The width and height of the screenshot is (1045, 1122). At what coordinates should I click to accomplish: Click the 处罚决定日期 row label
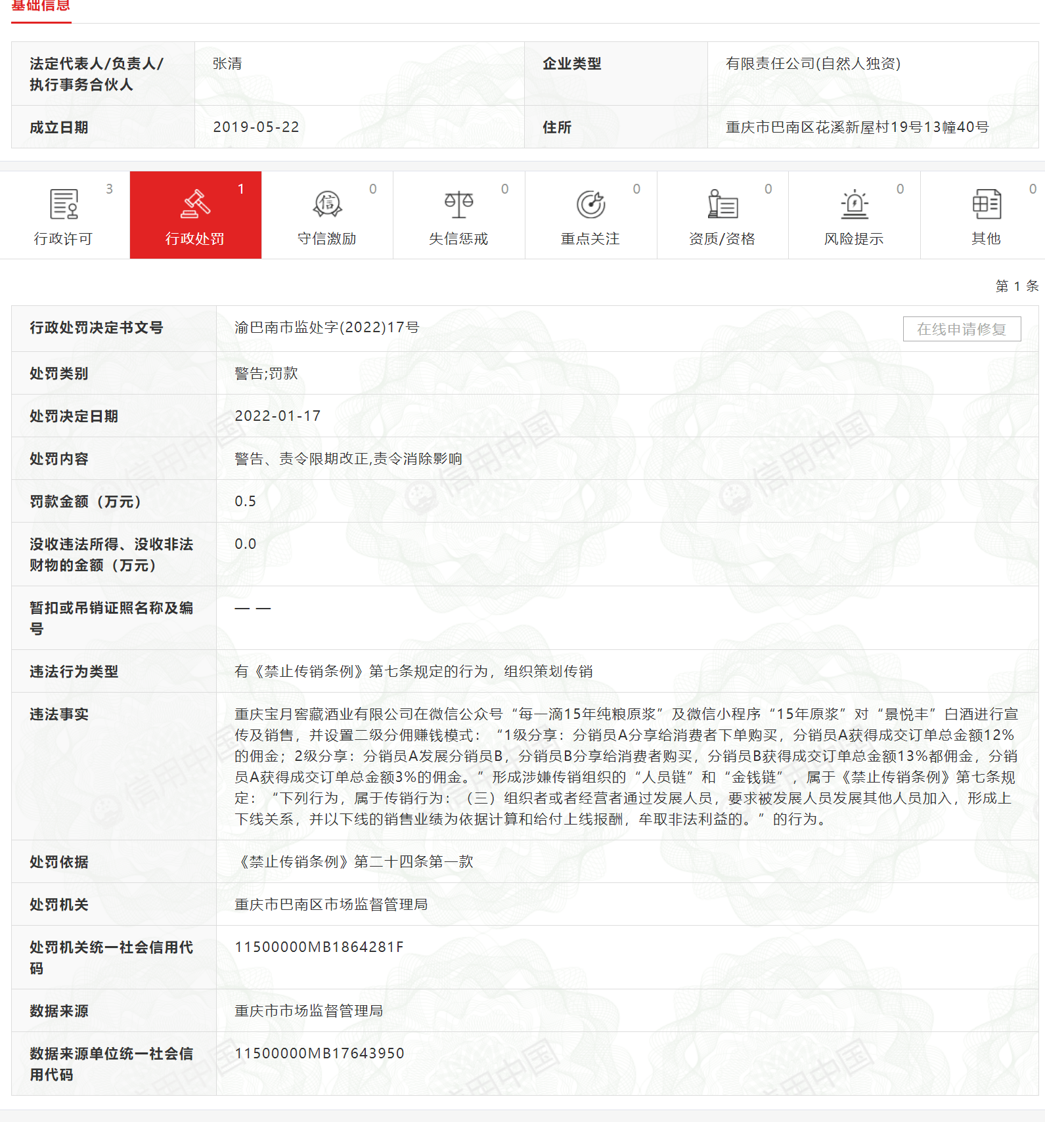(x=74, y=416)
